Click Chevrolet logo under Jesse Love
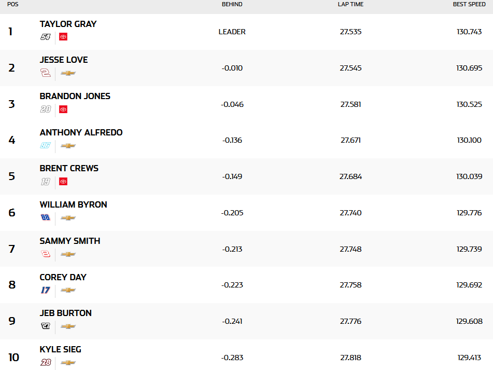The image size is (493, 370). (x=68, y=73)
